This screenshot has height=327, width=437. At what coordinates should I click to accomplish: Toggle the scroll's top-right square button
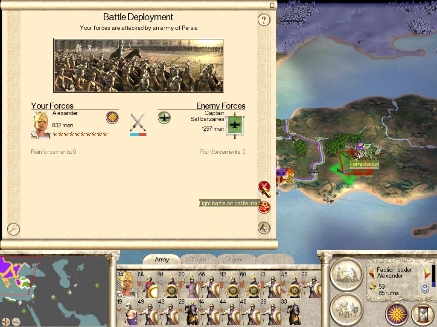click(272, 5)
